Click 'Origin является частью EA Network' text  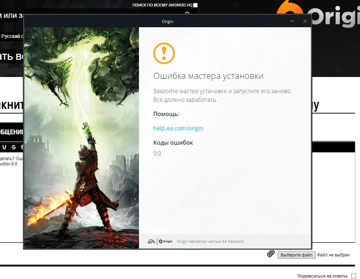210,241
